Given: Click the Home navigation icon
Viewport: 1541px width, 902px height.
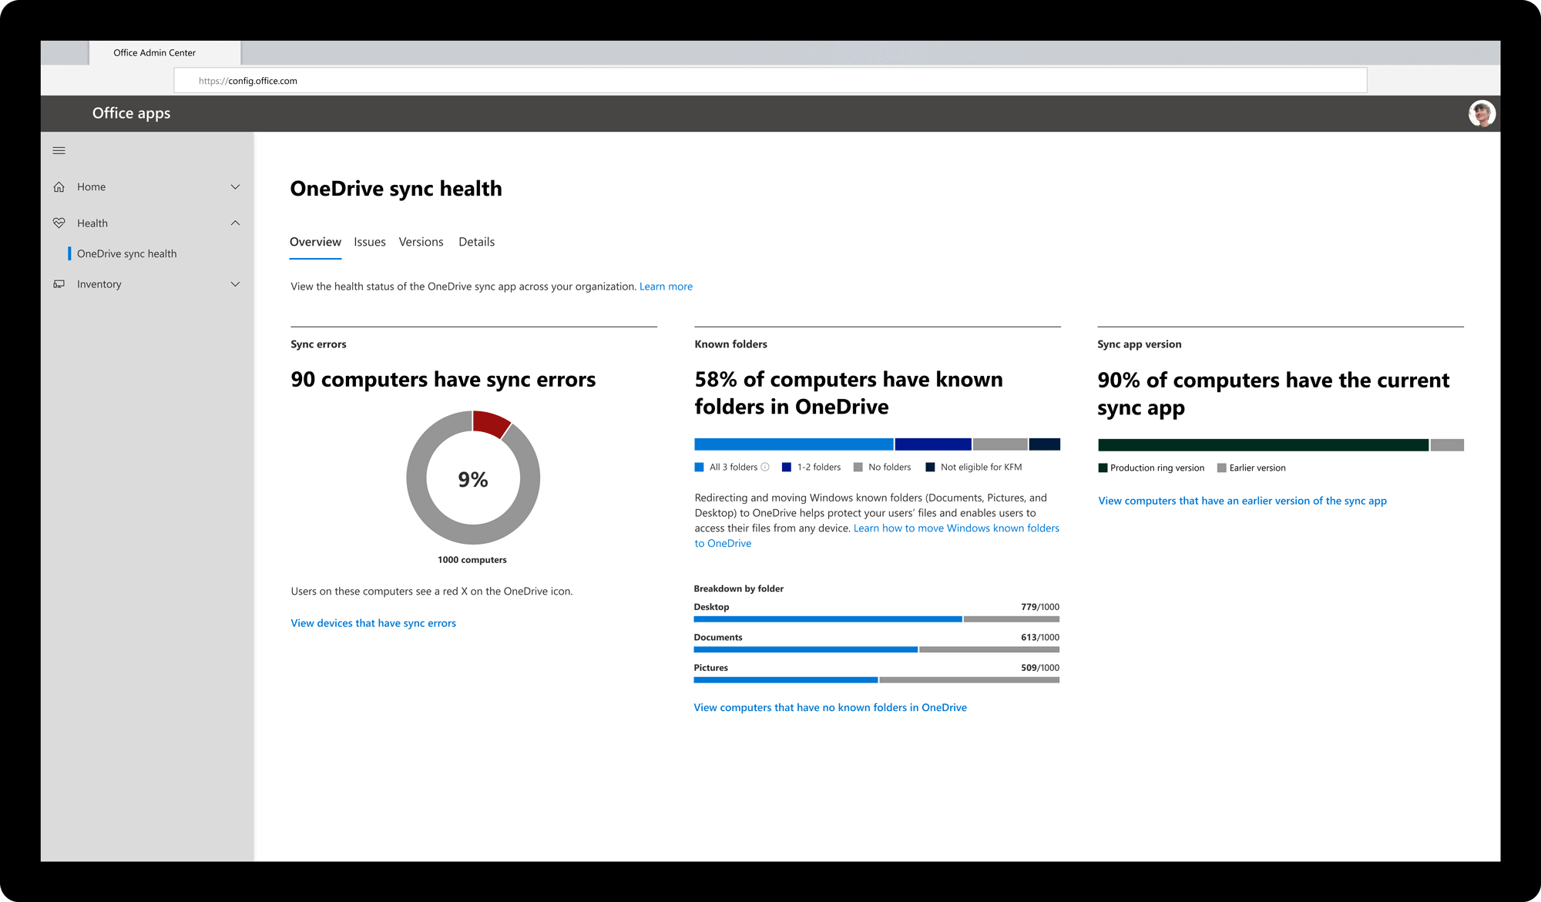Looking at the screenshot, I should coord(59,186).
